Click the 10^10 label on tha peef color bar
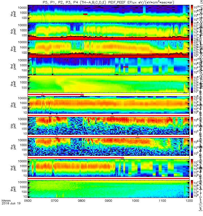Screen dimensions: 203x216 tap(197, 7)
